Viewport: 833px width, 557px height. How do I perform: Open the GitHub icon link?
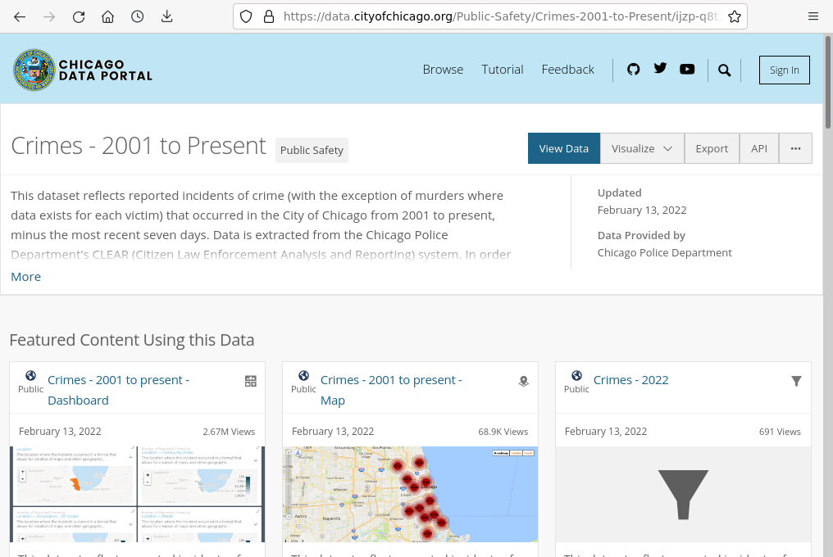coord(633,70)
